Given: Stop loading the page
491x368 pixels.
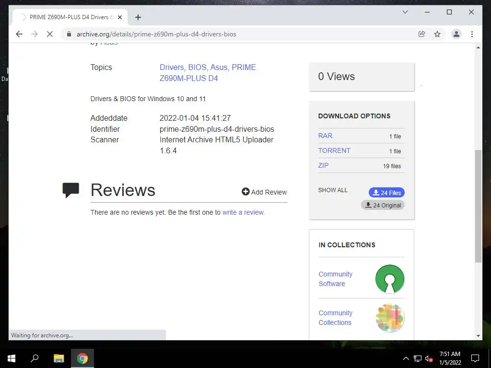Looking at the screenshot, I should (x=50, y=34).
